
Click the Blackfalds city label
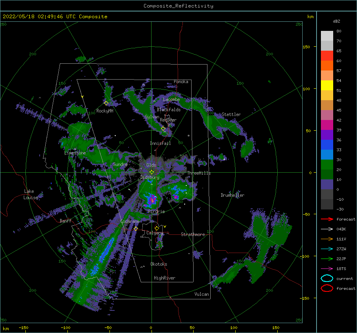(169, 110)
